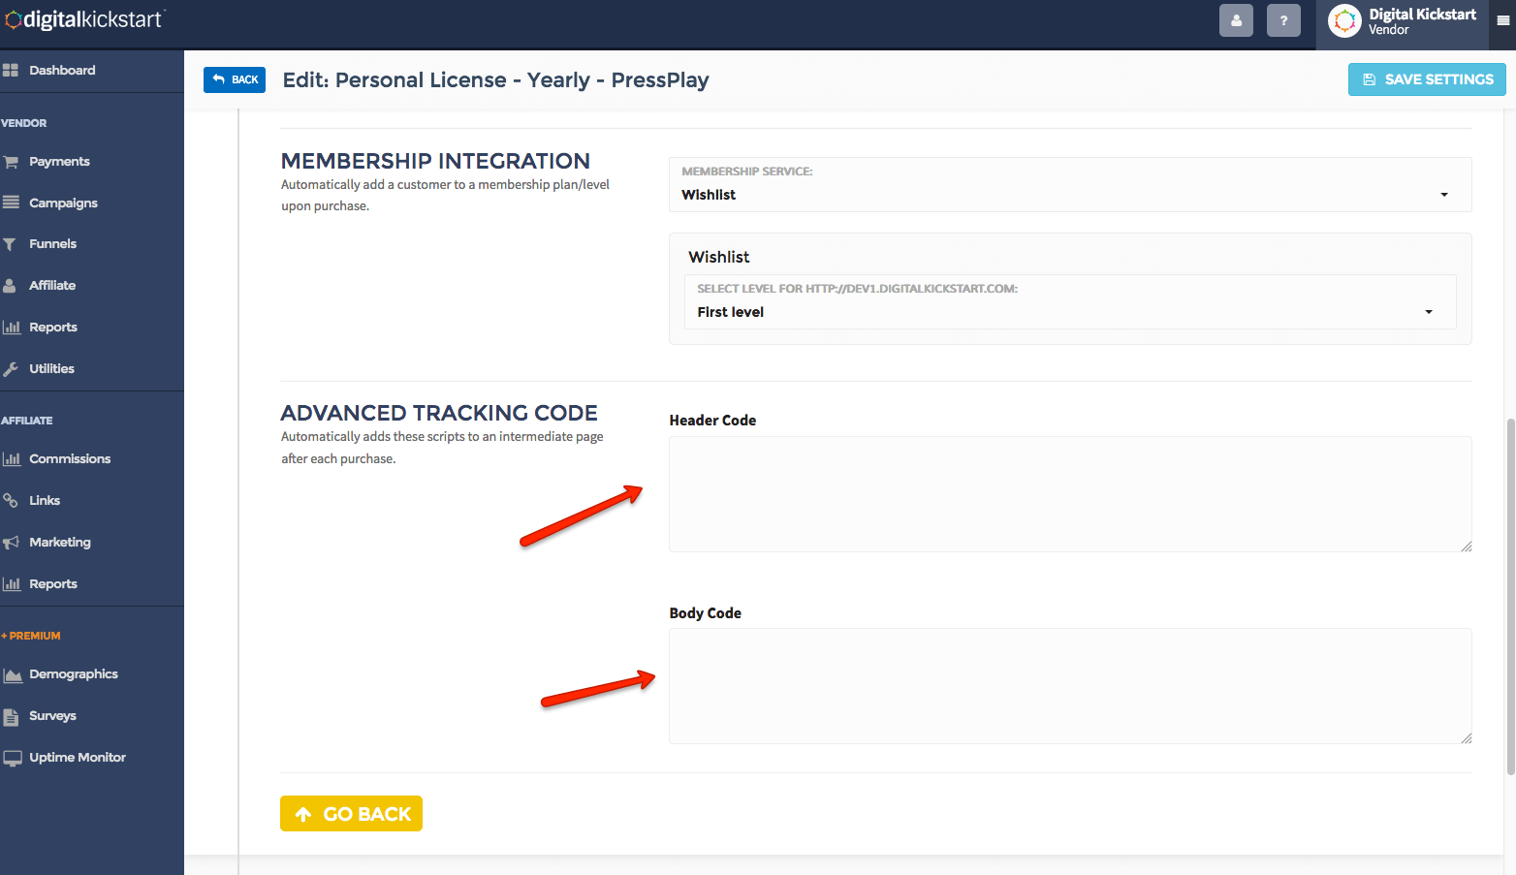1516x875 pixels.
Task: Click the page vertical scrollbar
Action: (1510, 596)
